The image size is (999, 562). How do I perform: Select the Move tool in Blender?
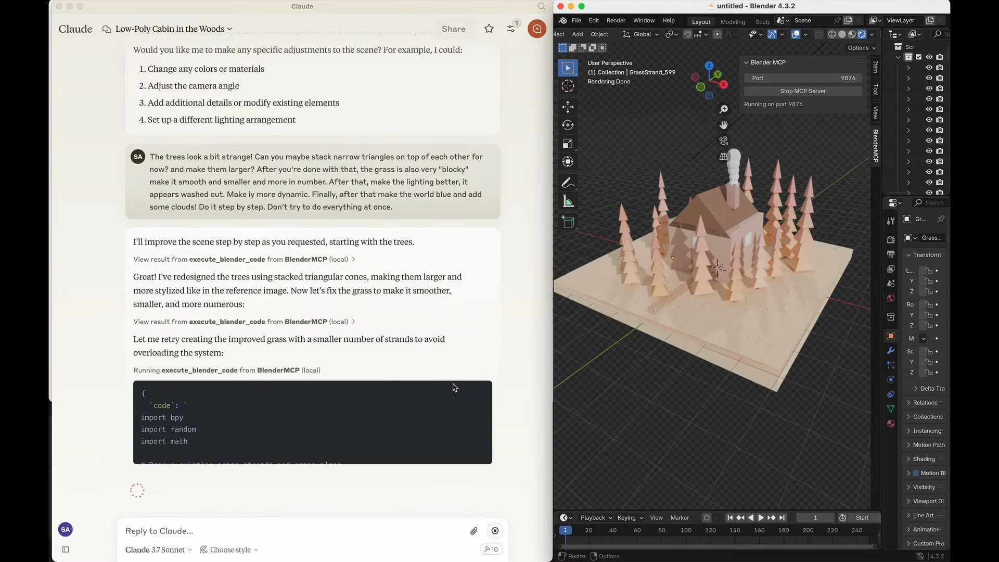568,107
